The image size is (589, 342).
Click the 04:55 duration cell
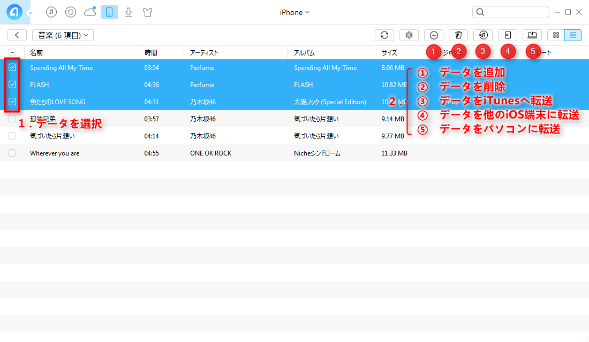[x=152, y=153]
